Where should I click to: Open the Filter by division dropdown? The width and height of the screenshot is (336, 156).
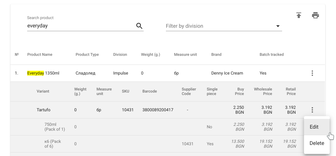(224, 26)
